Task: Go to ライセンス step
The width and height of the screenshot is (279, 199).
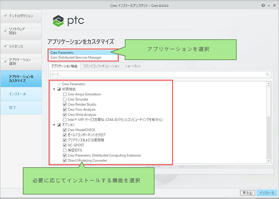Action: [x=21, y=46]
